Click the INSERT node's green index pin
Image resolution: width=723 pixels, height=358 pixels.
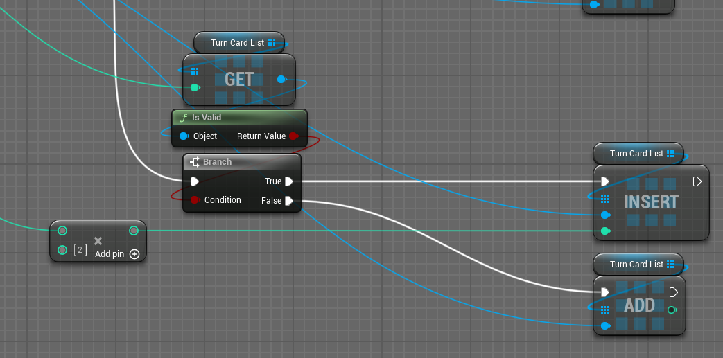[x=605, y=231]
